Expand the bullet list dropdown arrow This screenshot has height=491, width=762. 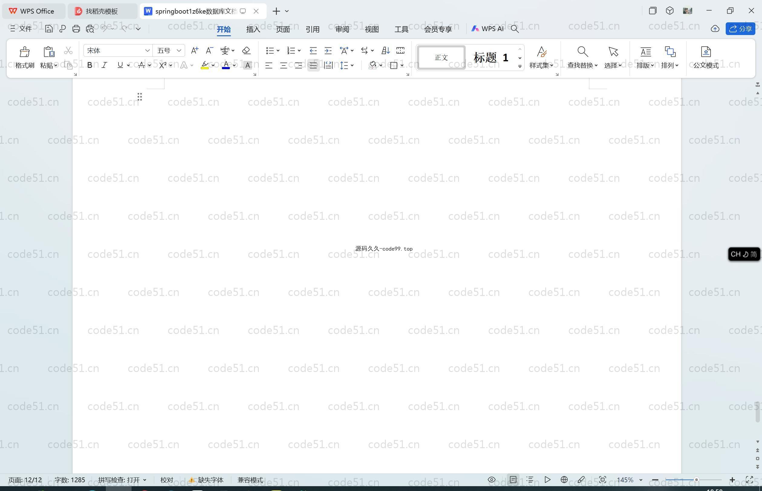pyautogui.click(x=278, y=50)
